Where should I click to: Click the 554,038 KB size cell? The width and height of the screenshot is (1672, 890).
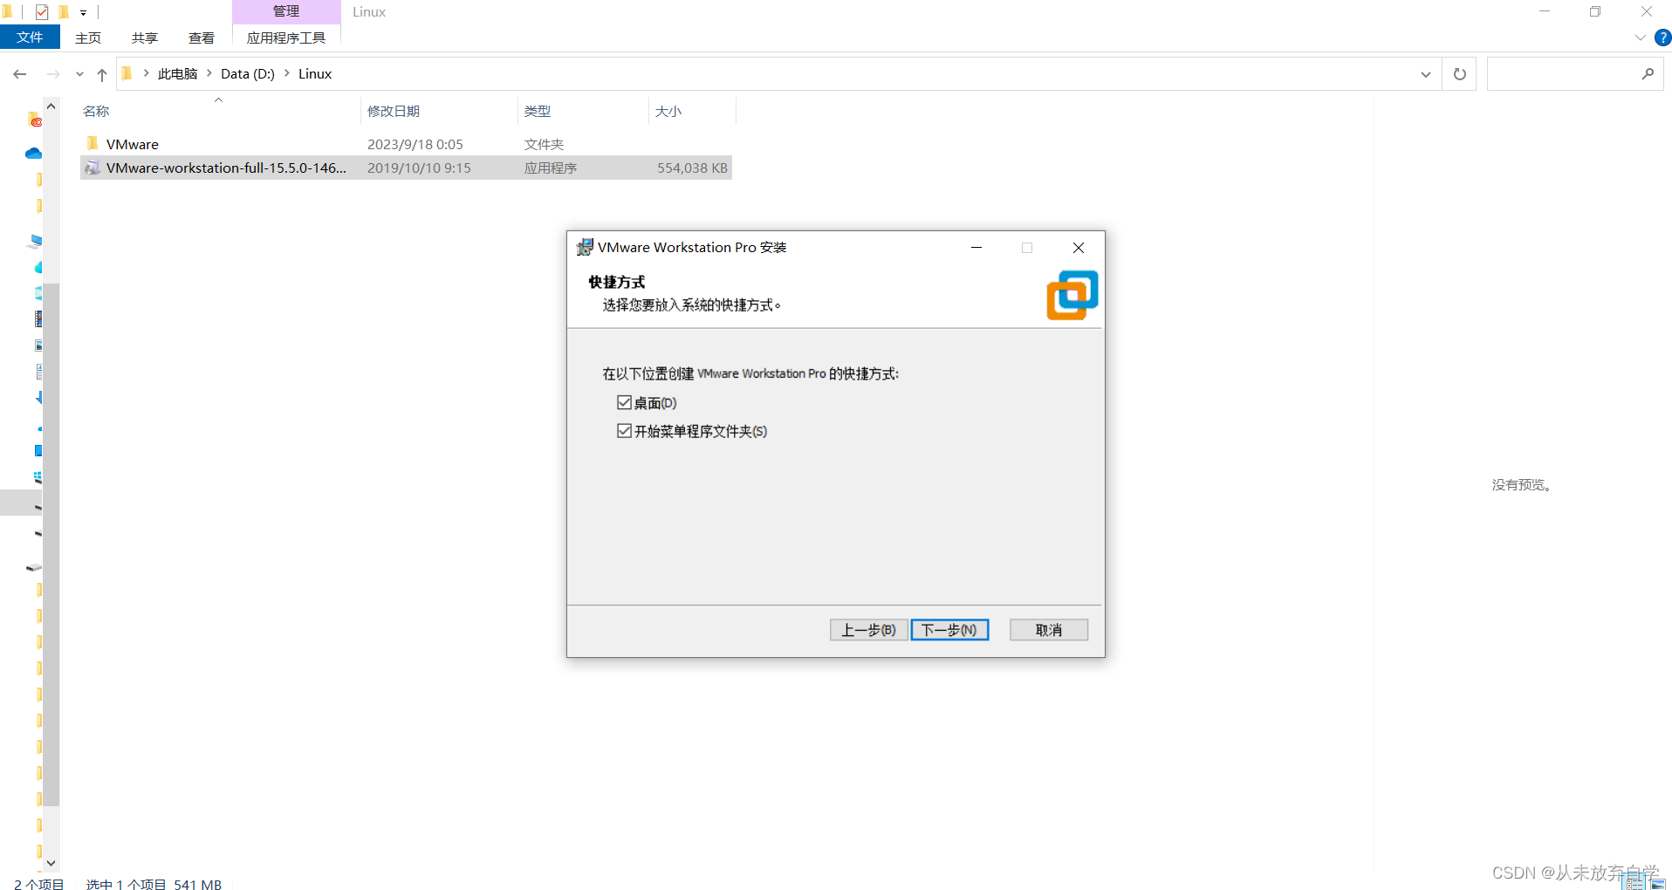pos(692,168)
